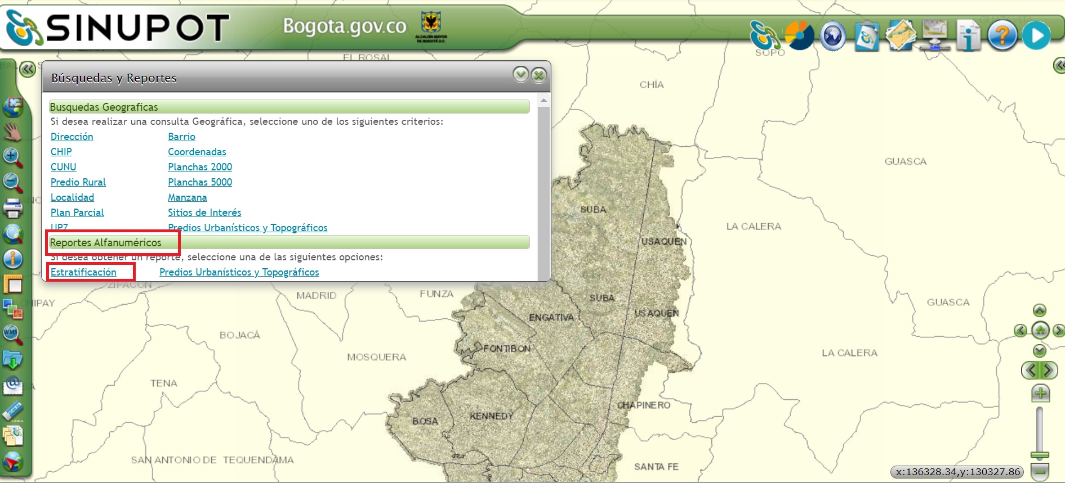Open the WMS search tool
This screenshot has height=483, width=1065.
[12, 334]
